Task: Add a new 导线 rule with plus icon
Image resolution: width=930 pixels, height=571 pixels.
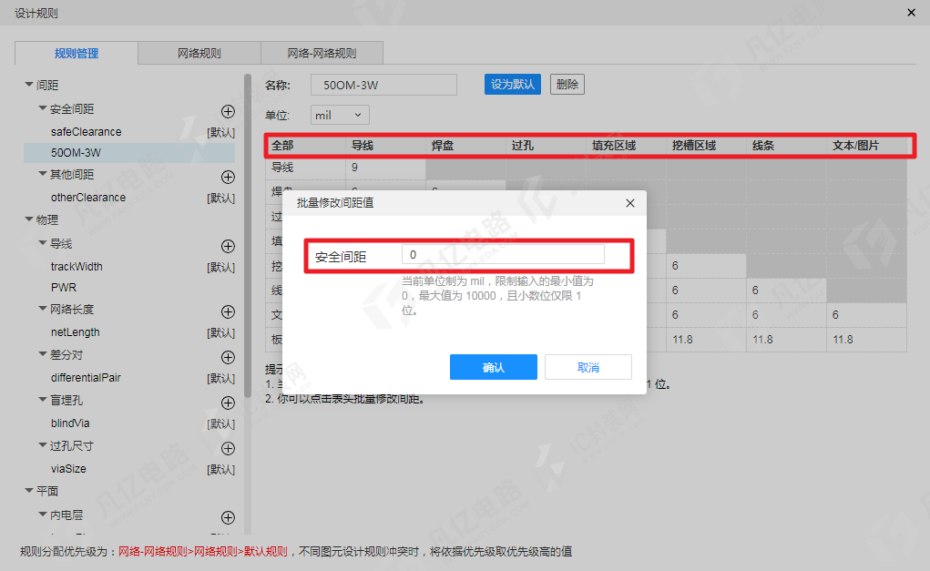Action: tap(228, 246)
